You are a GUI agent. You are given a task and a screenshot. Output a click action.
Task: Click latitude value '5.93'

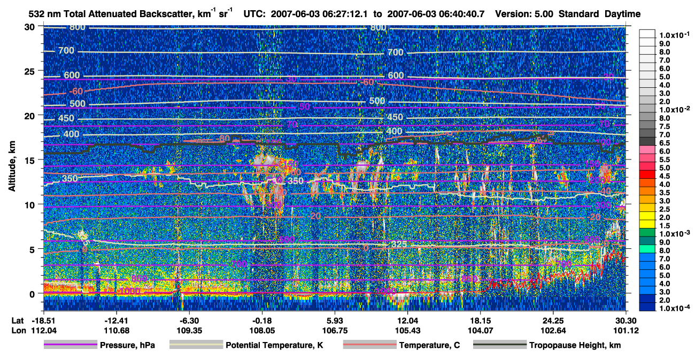pyautogui.click(x=335, y=321)
